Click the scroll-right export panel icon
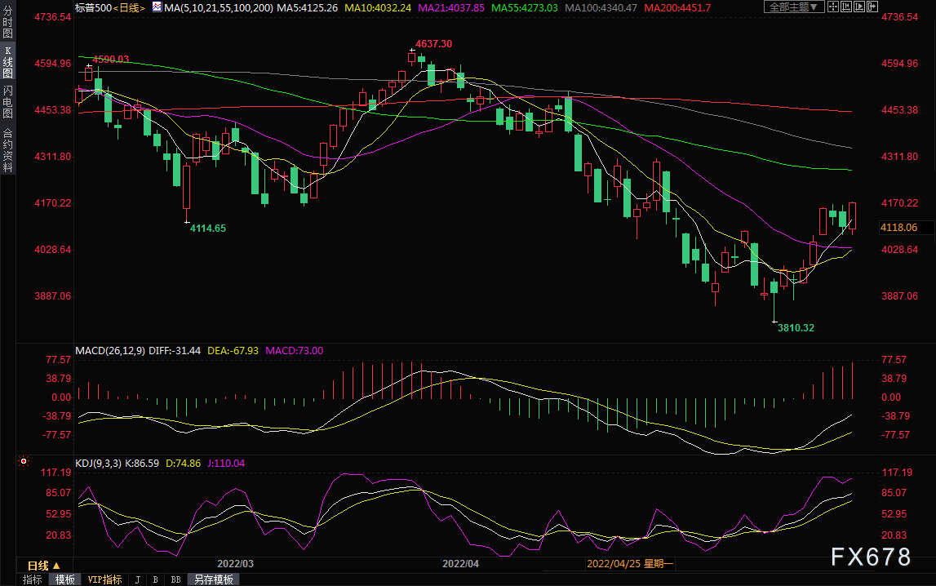The width and height of the screenshot is (936, 586). (872, 7)
